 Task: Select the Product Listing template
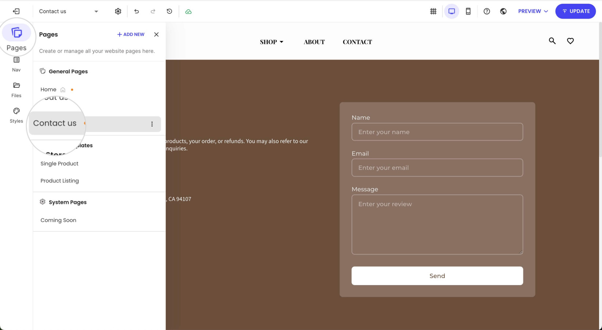60,181
